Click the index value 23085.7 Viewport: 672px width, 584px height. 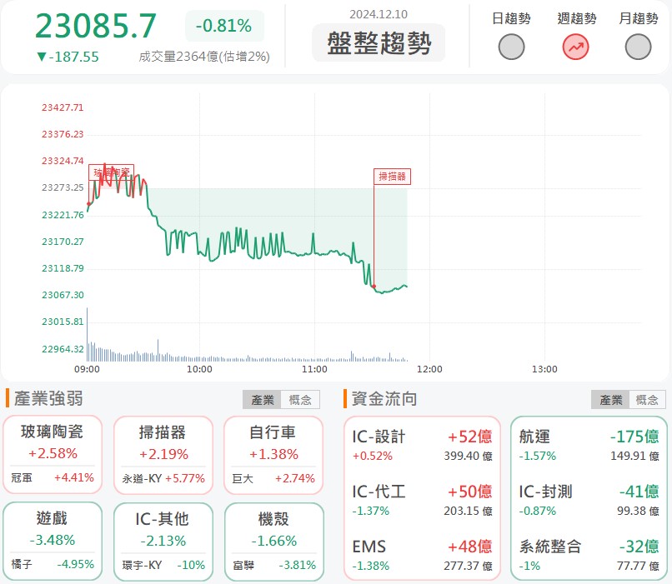(x=96, y=26)
